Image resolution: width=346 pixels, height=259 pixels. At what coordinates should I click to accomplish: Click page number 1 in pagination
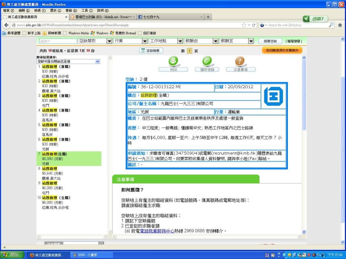click(189, 51)
